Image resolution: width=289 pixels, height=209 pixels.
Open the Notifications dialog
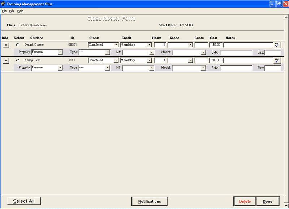(x=149, y=201)
